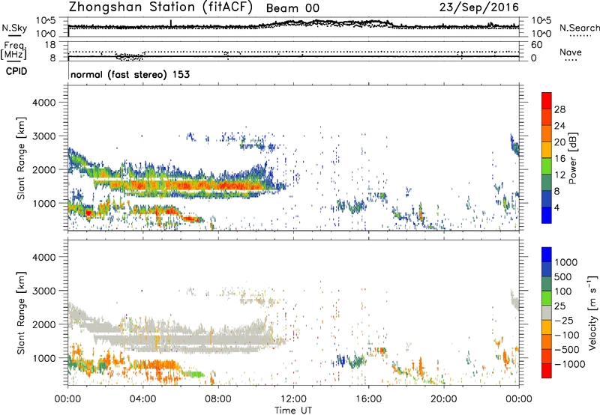Click the '-1000' label on Velocity color bar
The width and height of the screenshot is (600, 415).
point(569,364)
